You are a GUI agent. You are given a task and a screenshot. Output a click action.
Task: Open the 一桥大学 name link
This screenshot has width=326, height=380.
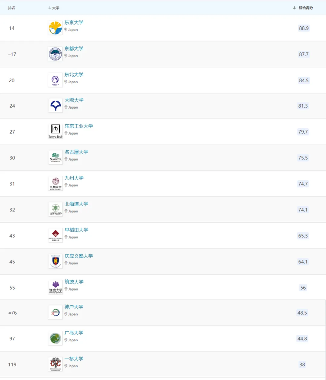(74, 359)
